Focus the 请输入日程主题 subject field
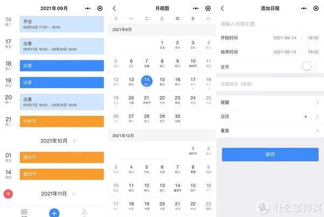 pyautogui.click(x=270, y=24)
